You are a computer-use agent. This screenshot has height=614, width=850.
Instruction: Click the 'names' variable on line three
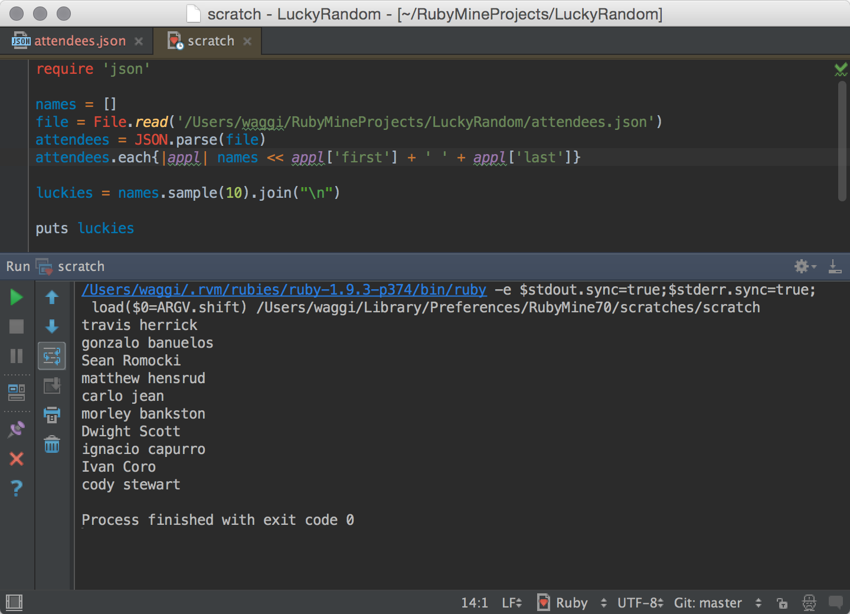click(x=55, y=104)
